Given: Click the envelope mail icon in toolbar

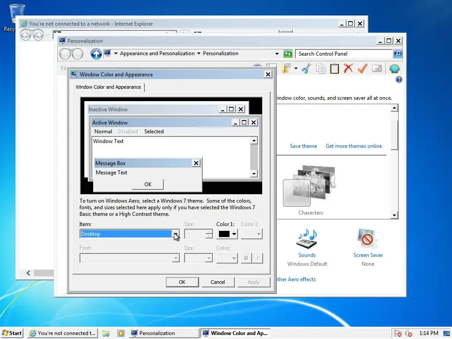Looking at the screenshot, I should [x=377, y=68].
